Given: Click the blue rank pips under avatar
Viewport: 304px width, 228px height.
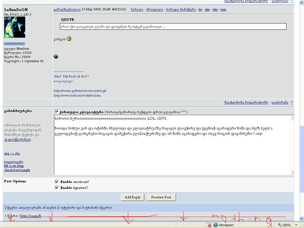Looking at the screenshot, I should [x=14, y=44].
